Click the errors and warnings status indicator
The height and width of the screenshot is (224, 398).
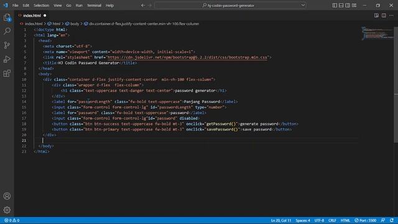(12, 220)
